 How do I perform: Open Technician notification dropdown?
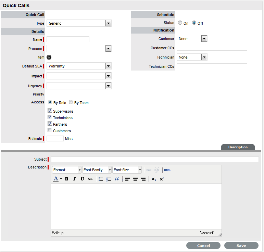[192, 57]
